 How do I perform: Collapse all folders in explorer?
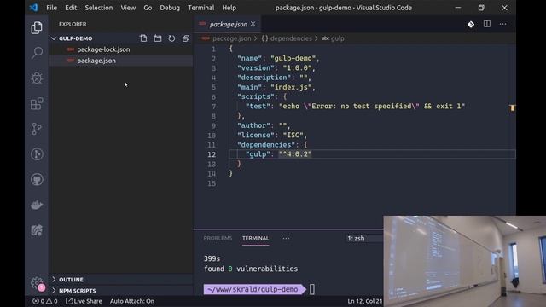point(186,38)
